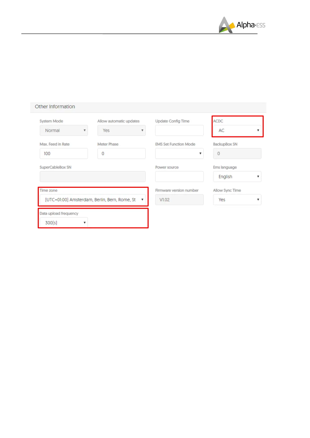The image size is (310, 438).
Task: Click the BackupBox SN field
Action: pos(237,153)
